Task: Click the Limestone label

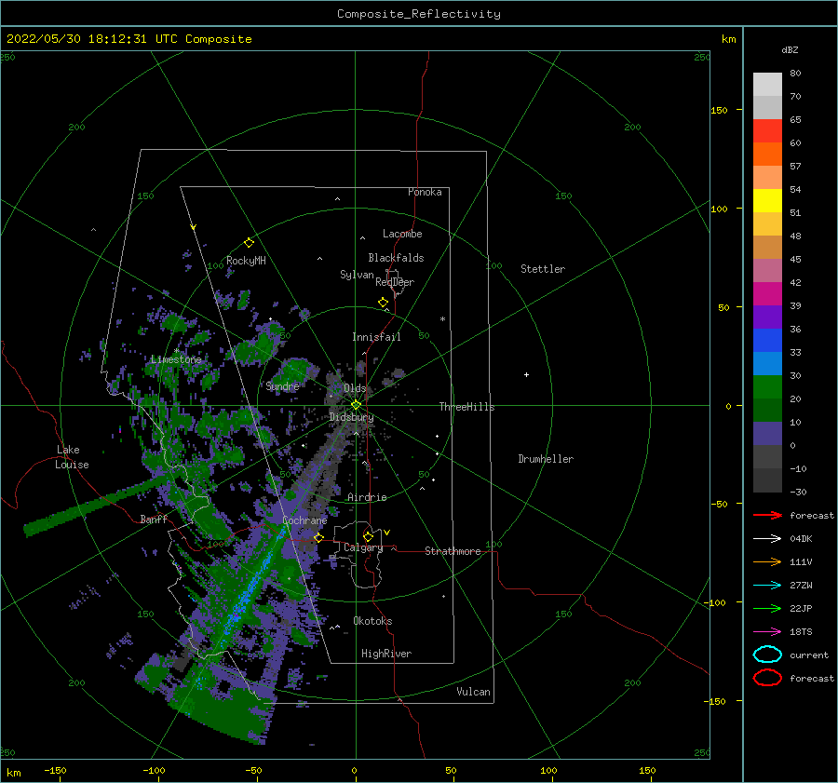Action: coord(176,359)
